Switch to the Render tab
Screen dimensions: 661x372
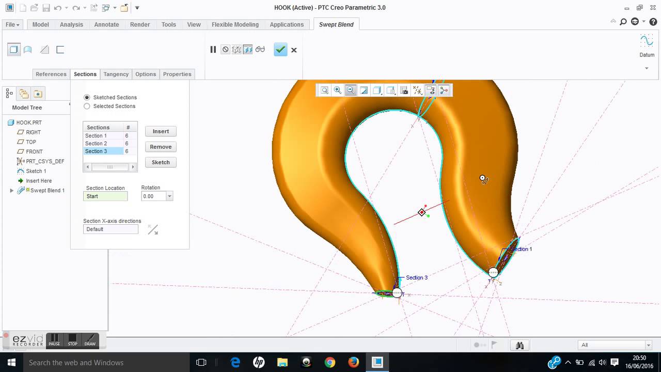click(x=140, y=24)
